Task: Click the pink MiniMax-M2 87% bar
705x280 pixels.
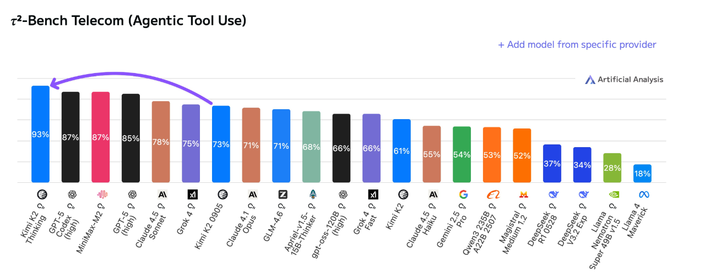Action: click(x=100, y=137)
